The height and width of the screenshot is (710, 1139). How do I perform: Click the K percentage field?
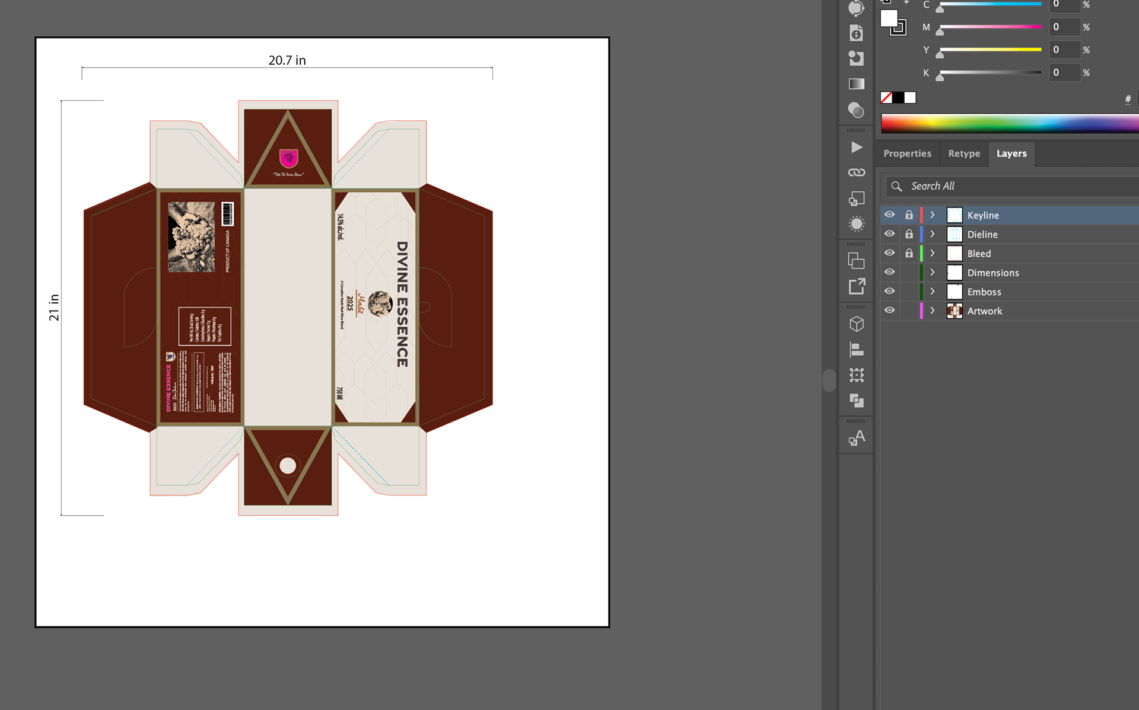coord(1064,72)
